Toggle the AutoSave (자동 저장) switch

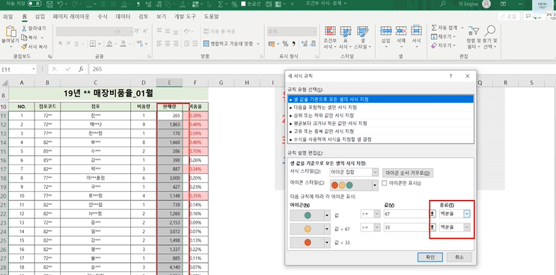tap(34, 4)
